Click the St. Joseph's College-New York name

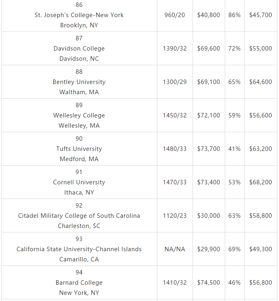coord(79,15)
